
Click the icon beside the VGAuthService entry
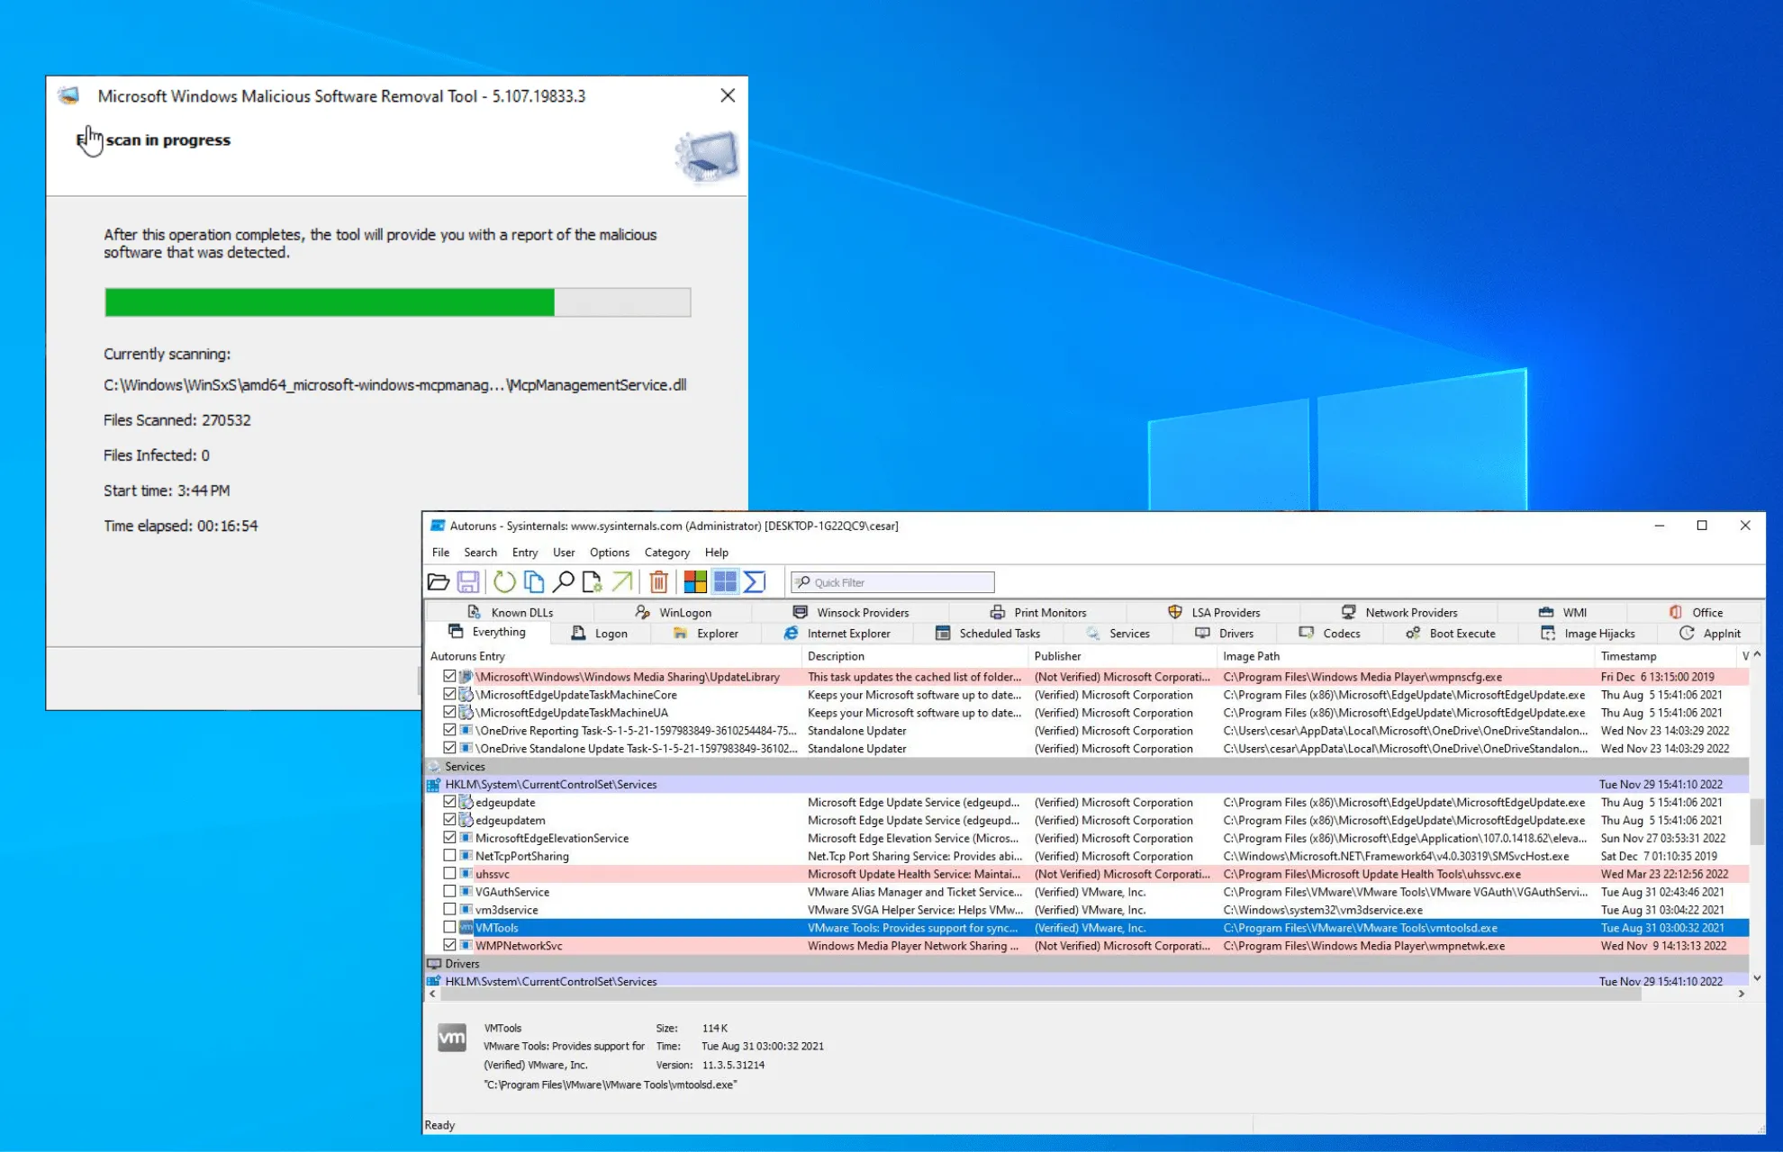coord(466,892)
